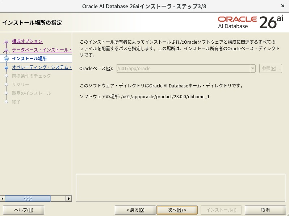Image resolution: width=289 pixels, height=216 pixels.
Task: Click the sidebar horizontal scrollbar thumb
Action: [28, 199]
